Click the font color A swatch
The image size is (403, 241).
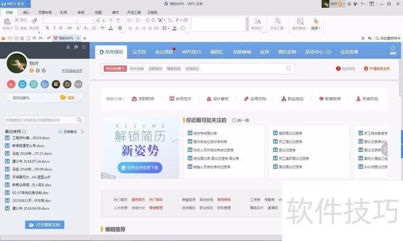(x=111, y=28)
